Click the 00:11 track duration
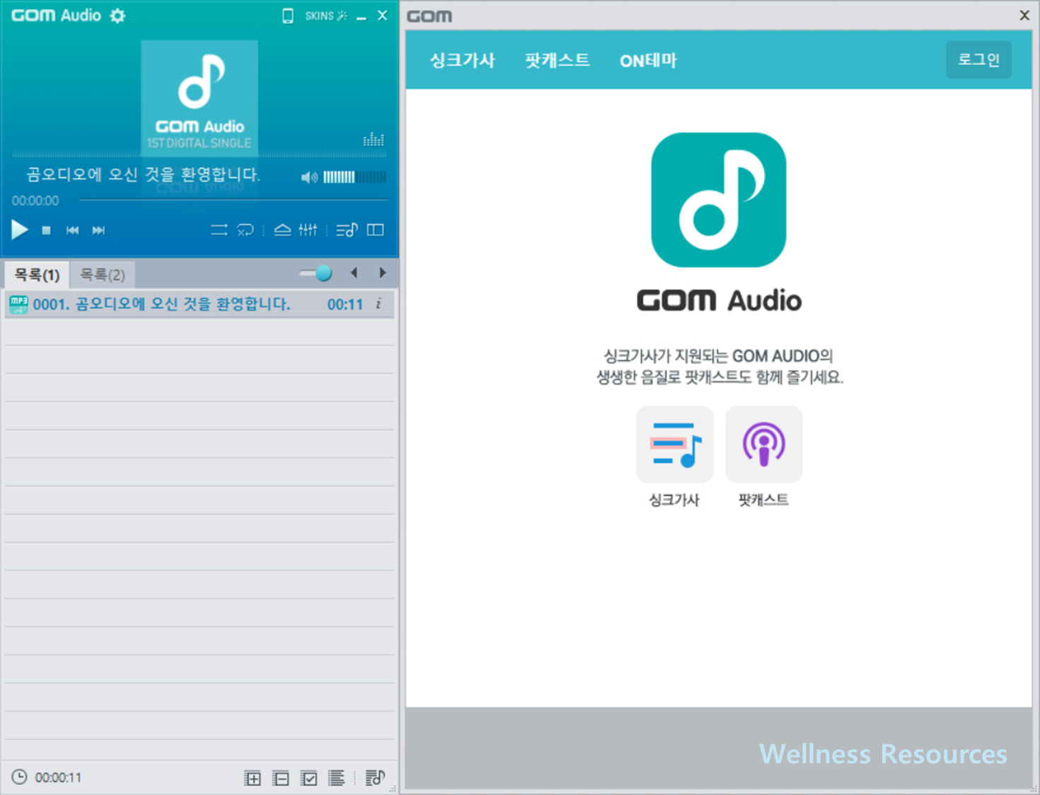The width and height of the screenshot is (1040, 795). [x=345, y=305]
